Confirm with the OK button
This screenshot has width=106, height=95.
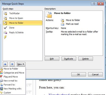click(x=78, y=74)
